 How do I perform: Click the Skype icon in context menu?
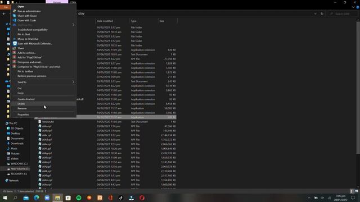[15, 16]
